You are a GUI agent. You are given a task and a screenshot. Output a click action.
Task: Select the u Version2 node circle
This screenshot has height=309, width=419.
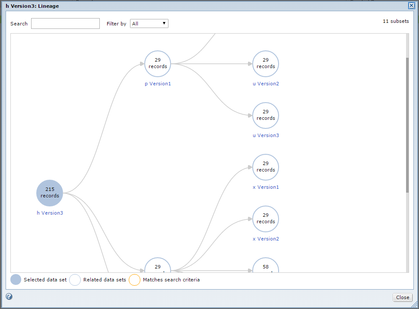pos(266,64)
